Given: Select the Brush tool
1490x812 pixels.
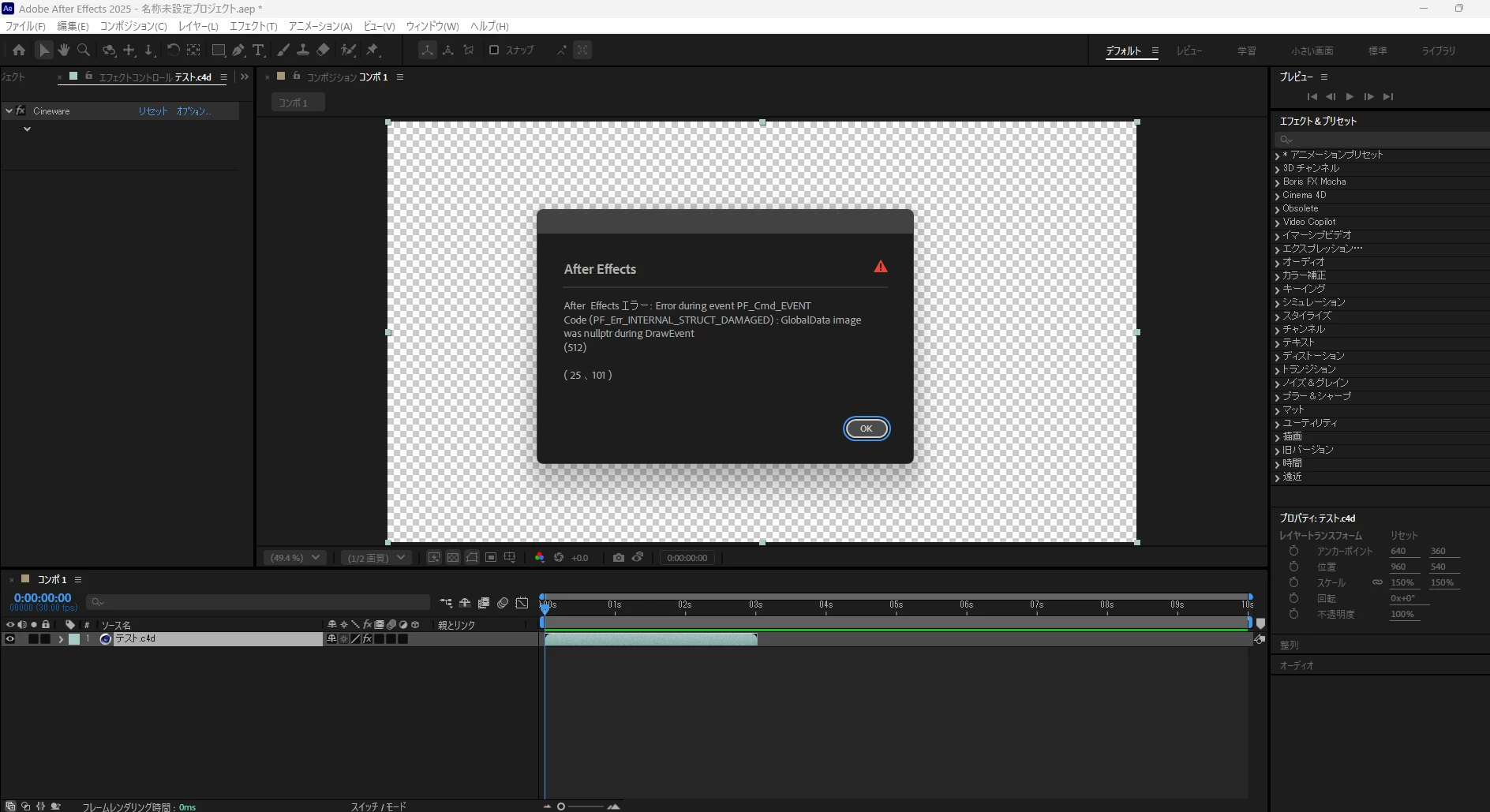Looking at the screenshot, I should [x=283, y=50].
